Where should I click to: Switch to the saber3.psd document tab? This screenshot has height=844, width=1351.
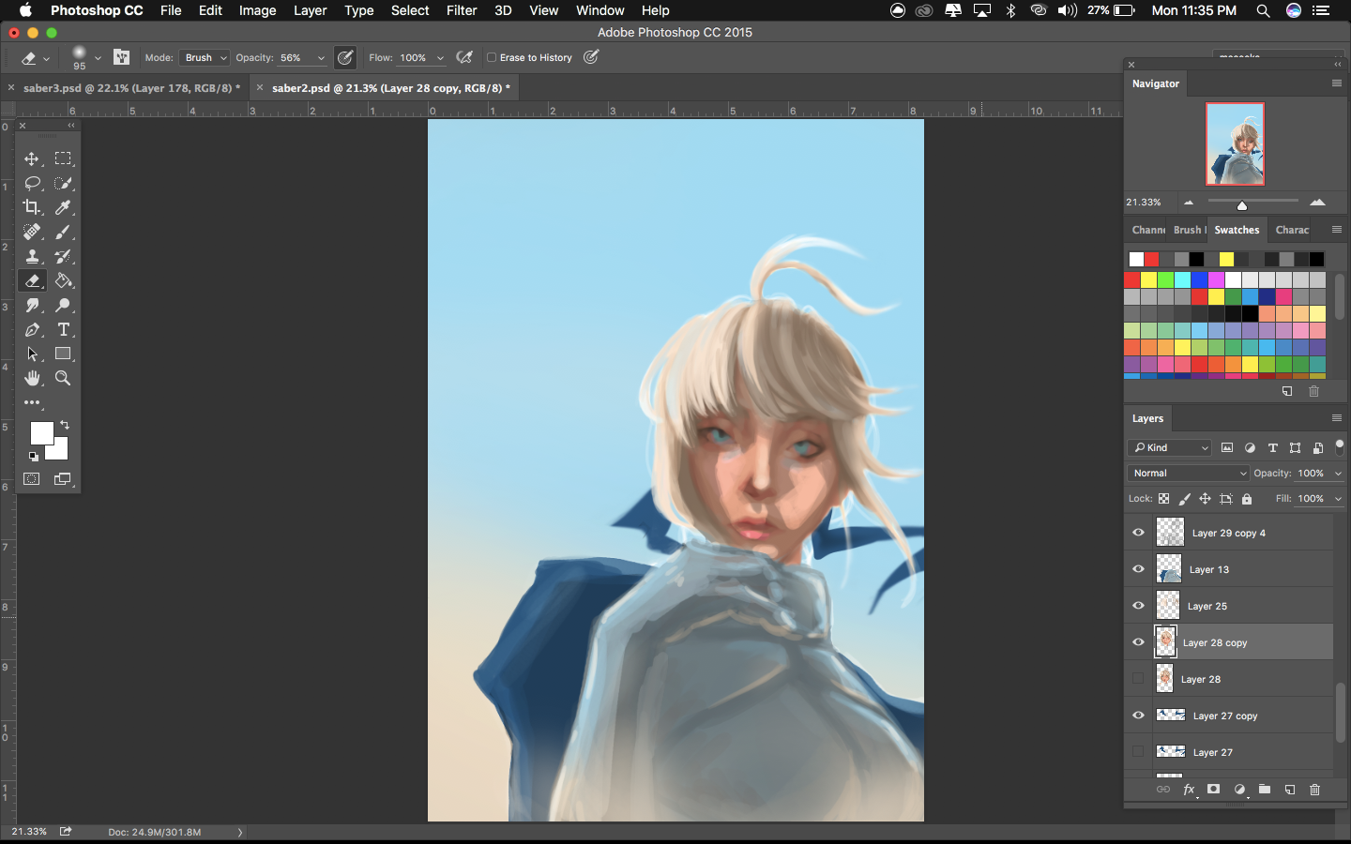(x=131, y=87)
